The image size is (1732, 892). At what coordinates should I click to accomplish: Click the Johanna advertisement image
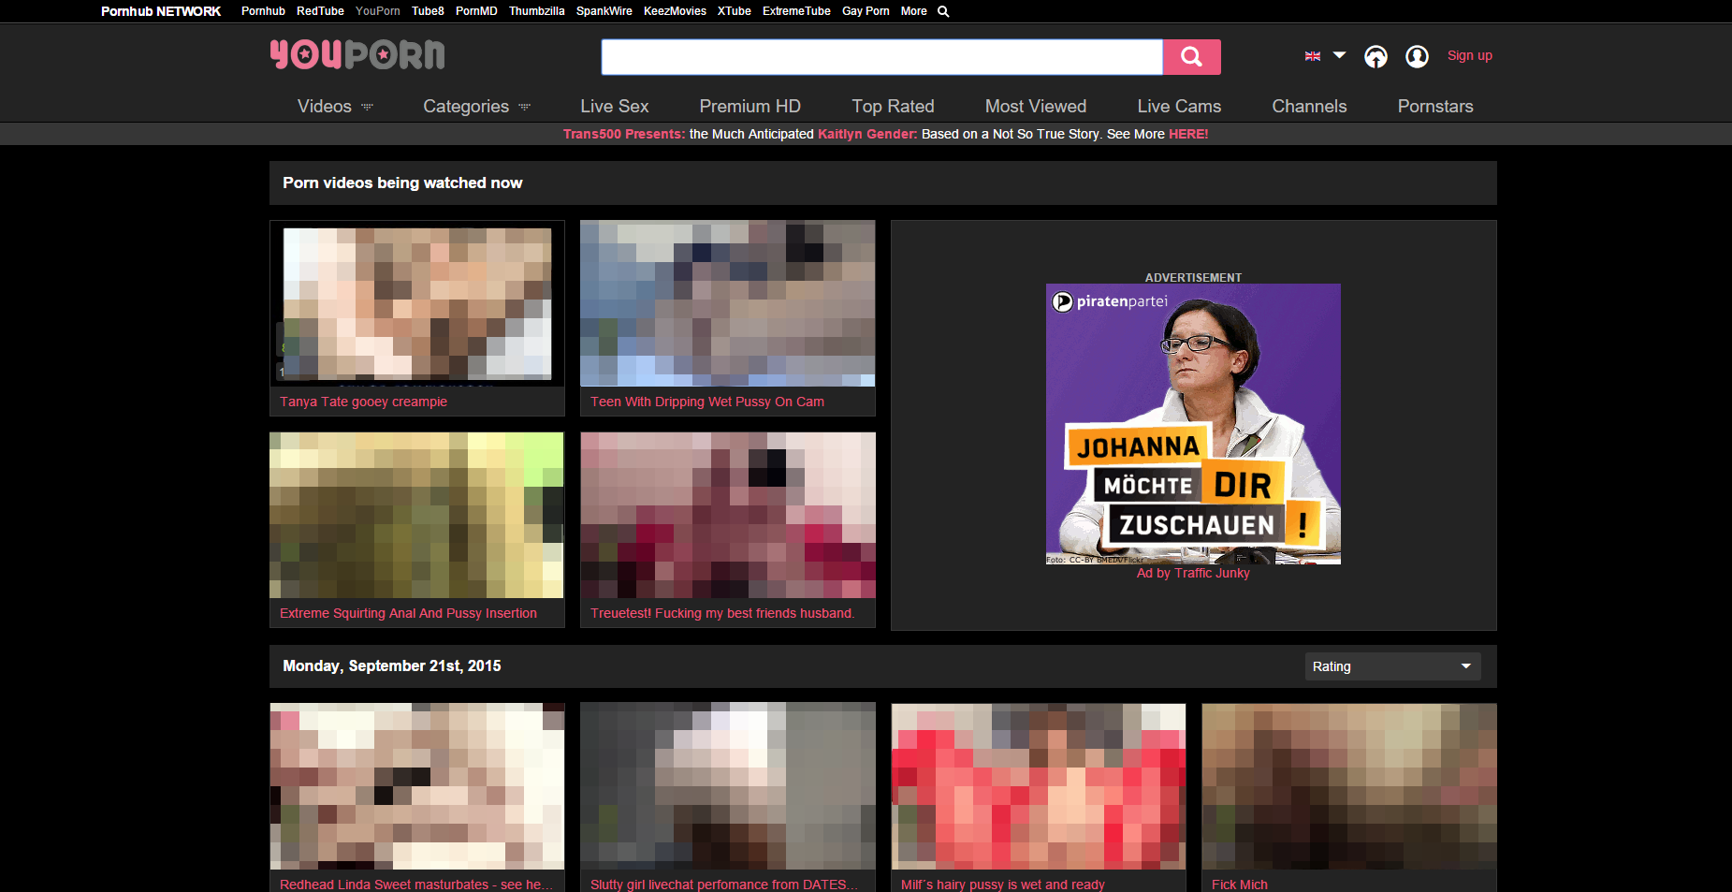[1193, 424]
